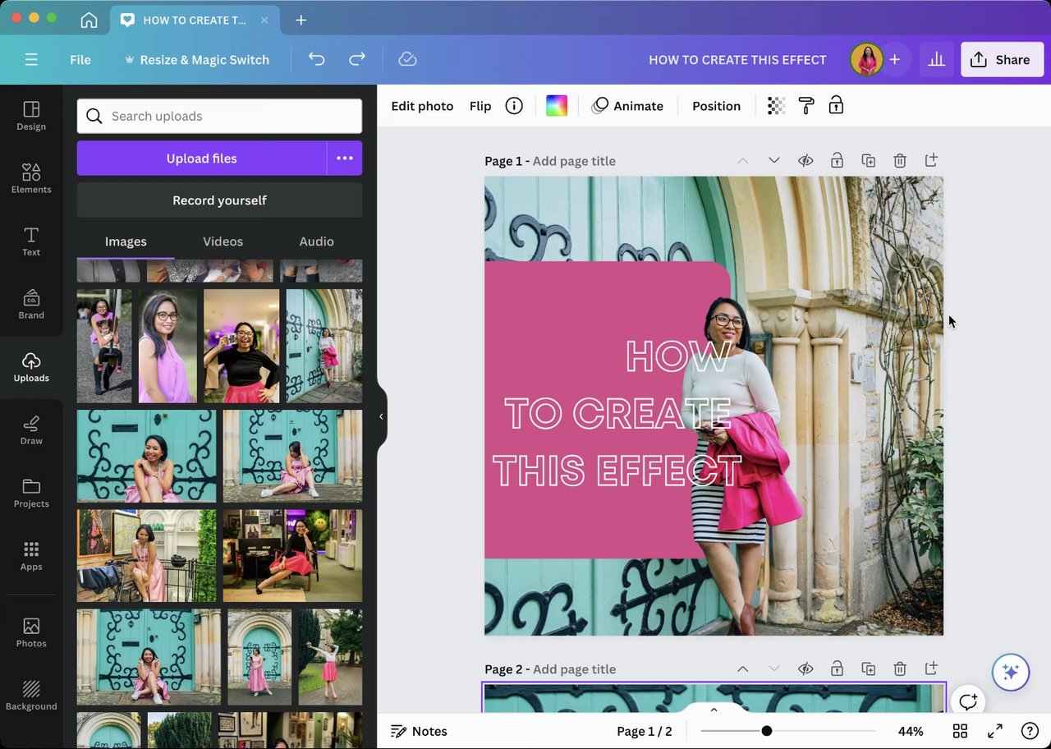The image size is (1051, 749).
Task: Open Magic assistant sparkle button
Action: [x=1010, y=673]
